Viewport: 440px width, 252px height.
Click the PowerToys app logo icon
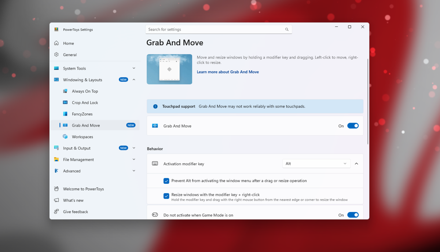(56, 29)
